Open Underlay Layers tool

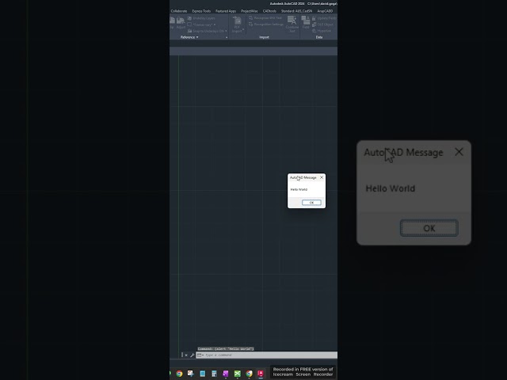201,18
